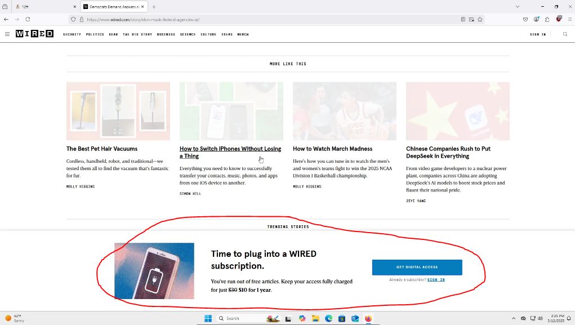Click the Get Digital Access button
This screenshot has height=325, width=575.
pyautogui.click(x=417, y=267)
